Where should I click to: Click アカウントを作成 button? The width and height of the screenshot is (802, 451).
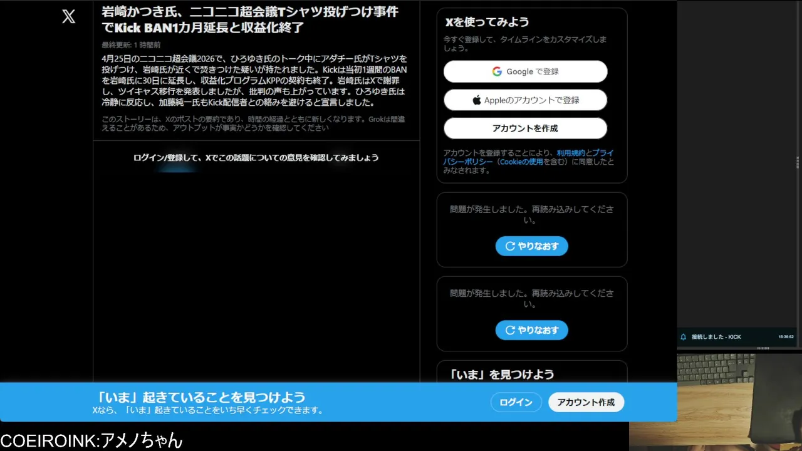[x=525, y=128]
